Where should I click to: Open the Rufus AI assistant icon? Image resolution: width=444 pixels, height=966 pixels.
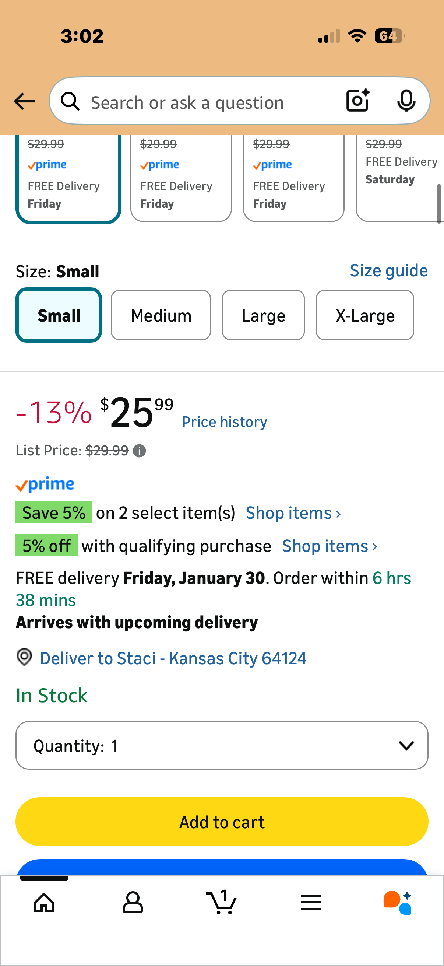397,902
